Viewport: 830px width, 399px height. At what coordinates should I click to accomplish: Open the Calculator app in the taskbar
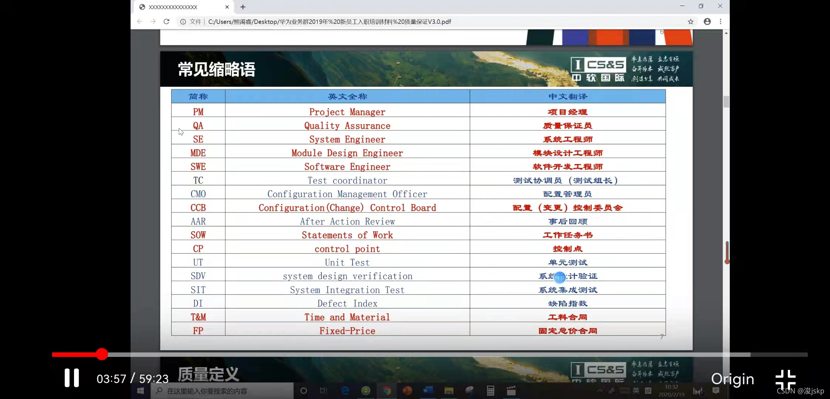coord(490,391)
